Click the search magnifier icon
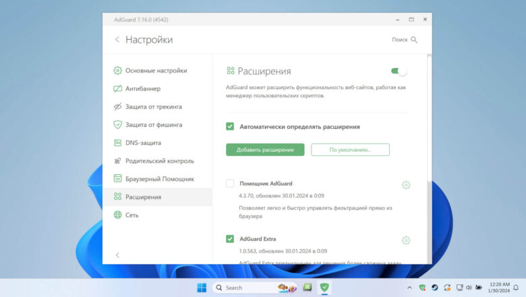This screenshot has height=297, width=526. click(414, 40)
